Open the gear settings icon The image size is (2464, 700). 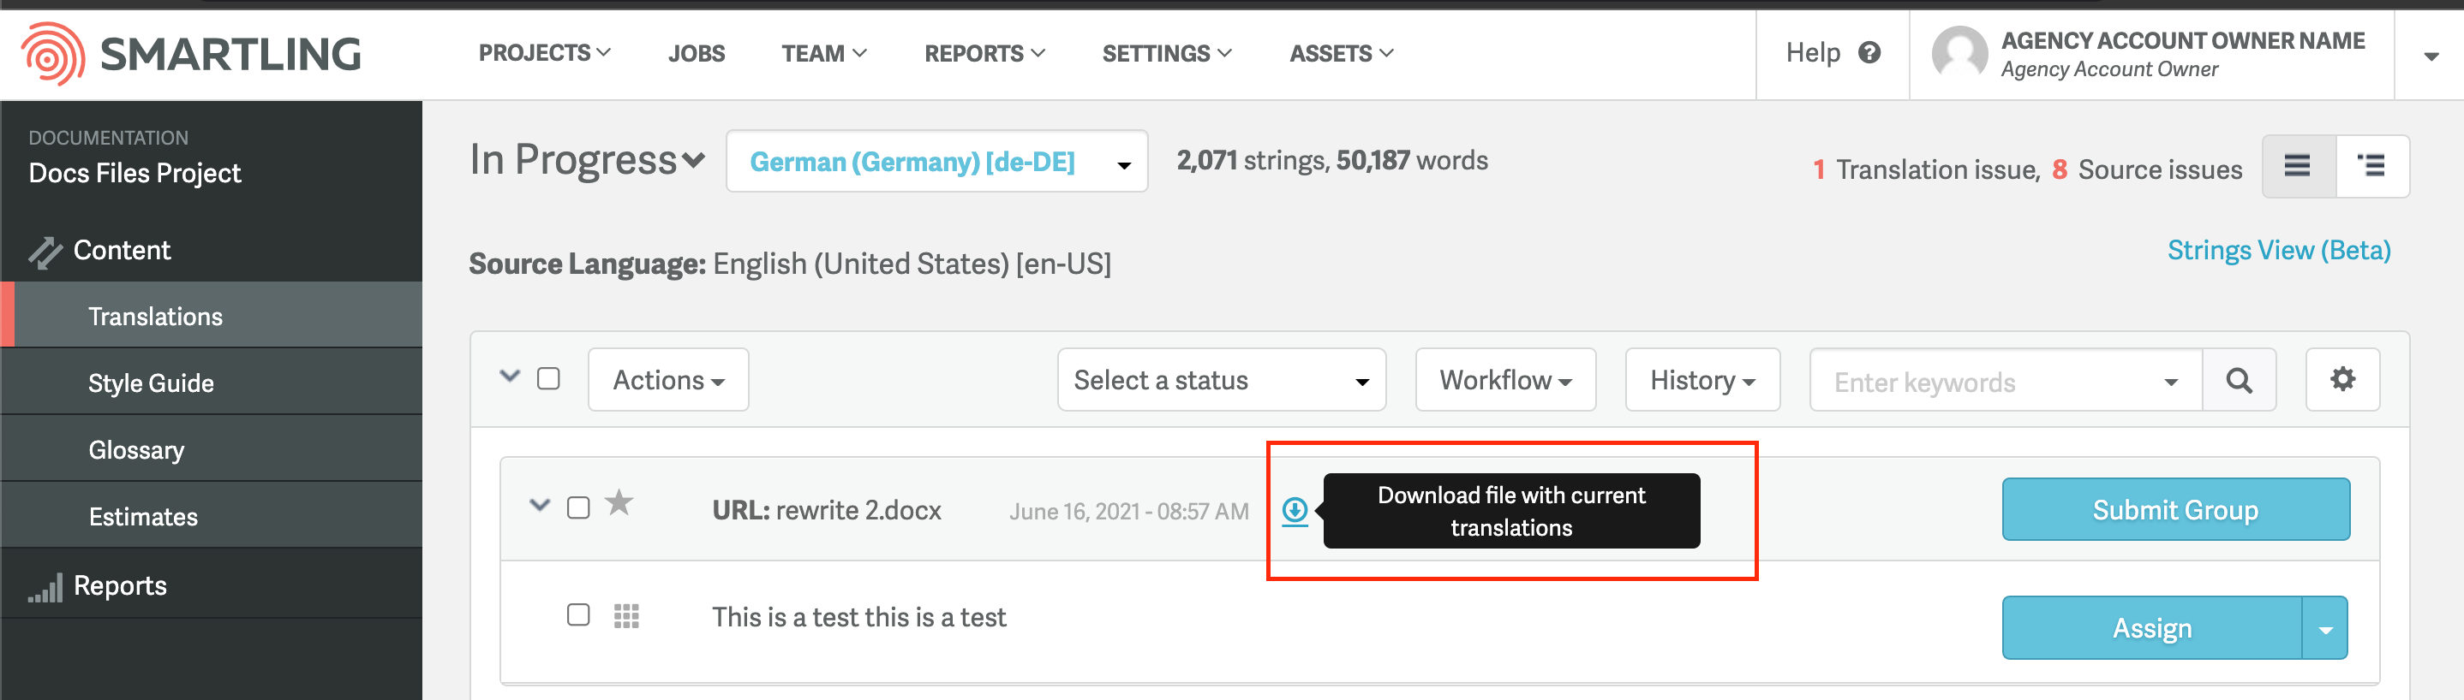[2341, 380]
